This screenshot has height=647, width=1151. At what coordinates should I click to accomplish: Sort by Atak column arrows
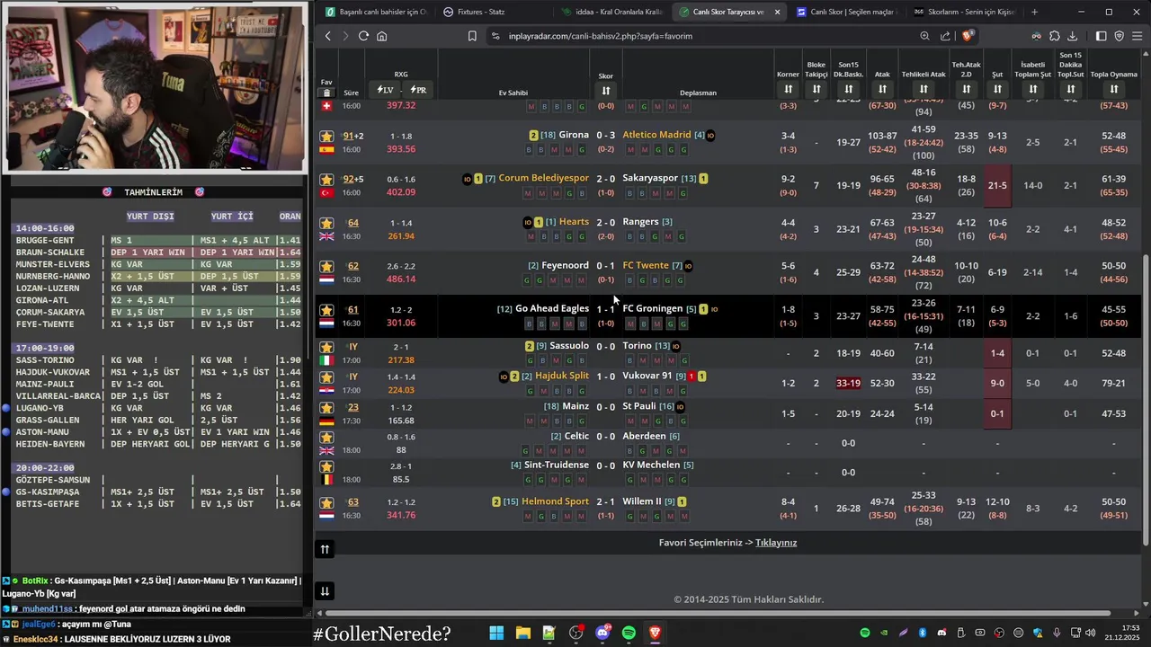pos(882,89)
